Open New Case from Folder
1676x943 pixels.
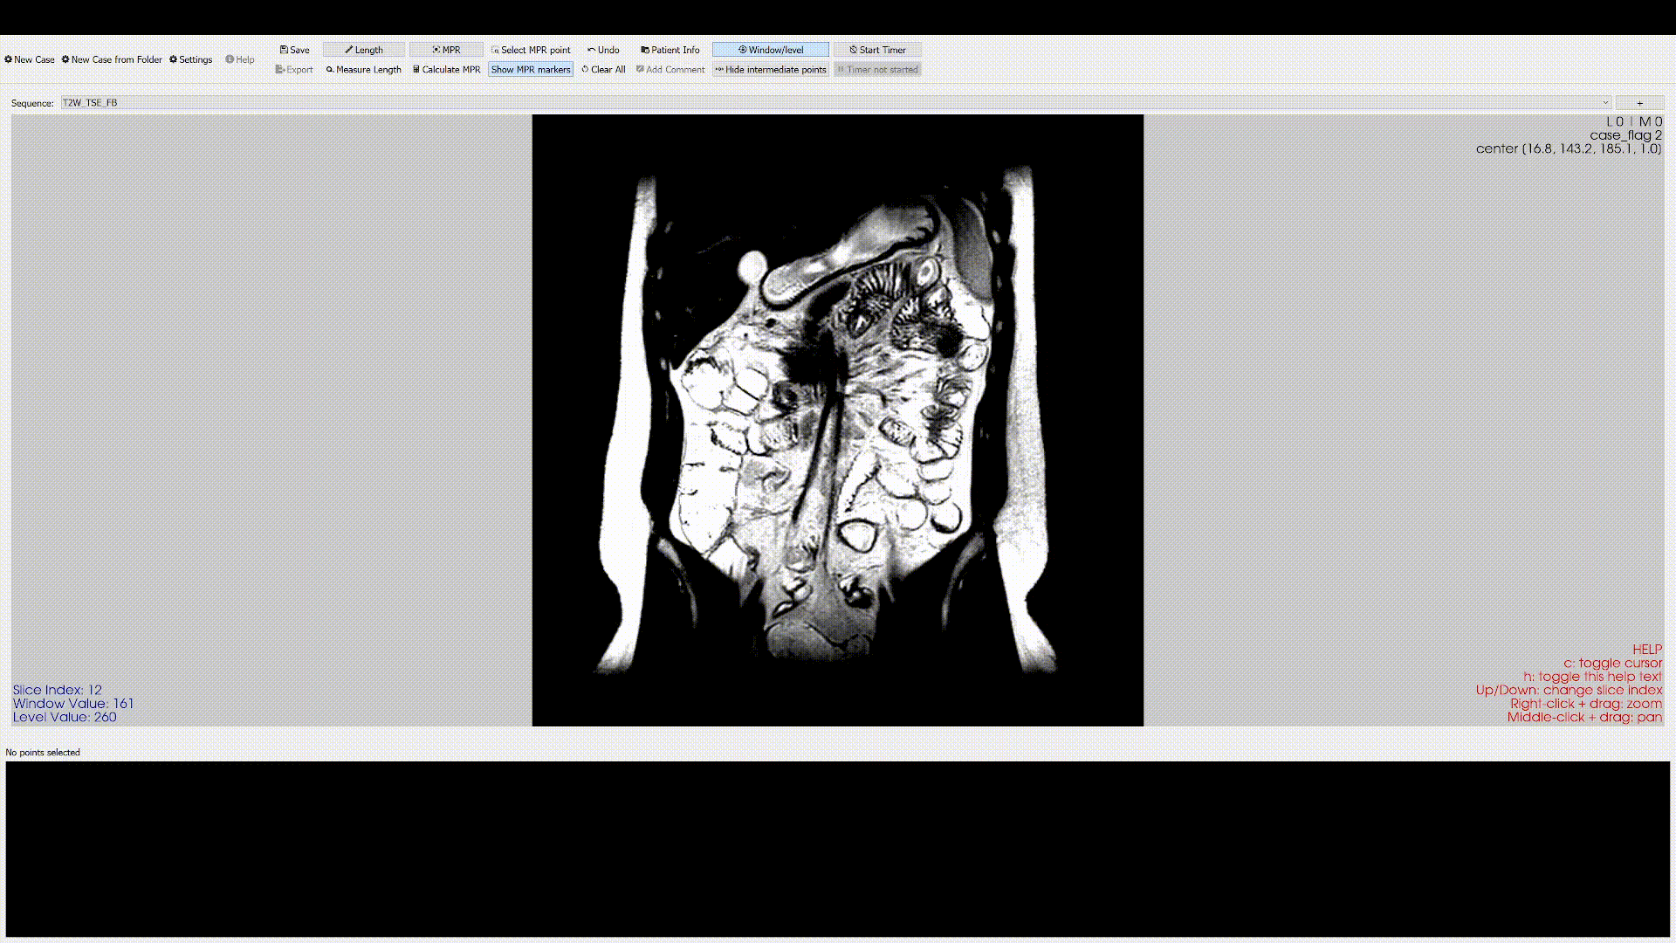[112, 59]
